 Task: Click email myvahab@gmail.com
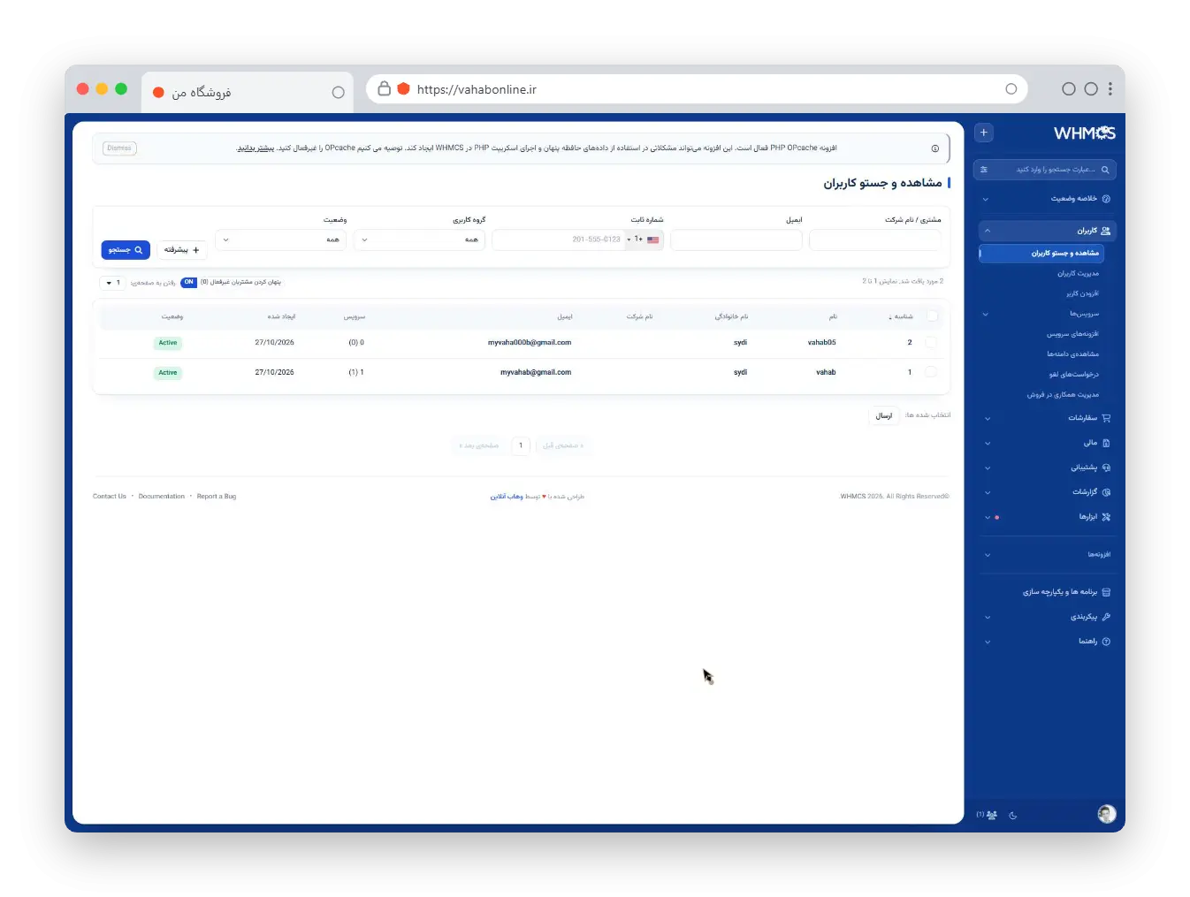(536, 372)
